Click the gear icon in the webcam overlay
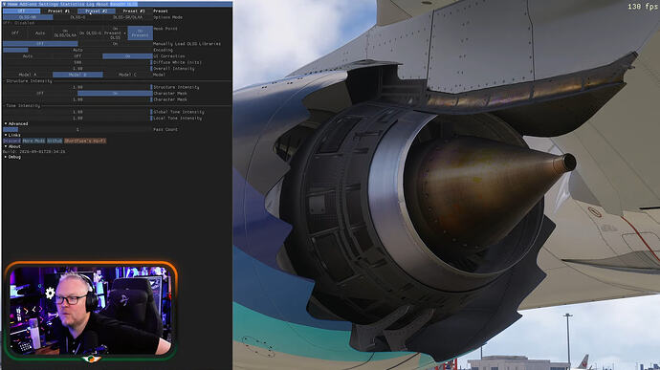Screen dimensions: 660x370 click(x=50, y=293)
